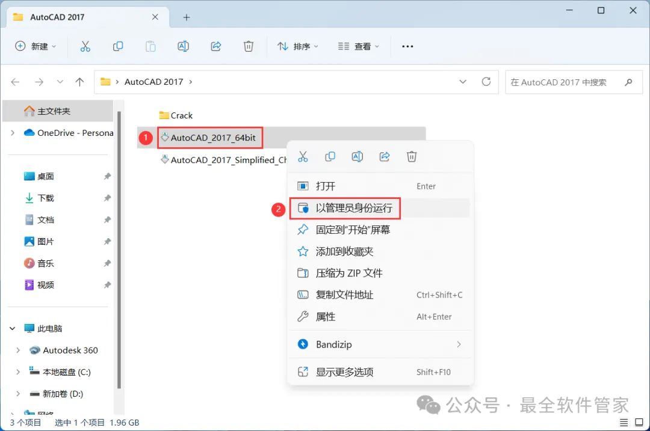The width and height of the screenshot is (650, 431).
Task: Open the three-dots more options menu
Action: point(407,46)
